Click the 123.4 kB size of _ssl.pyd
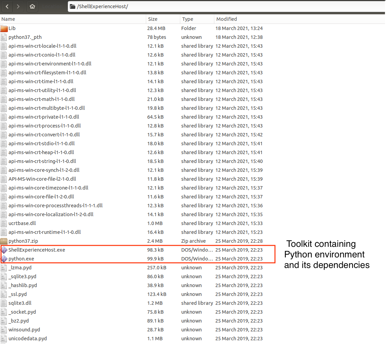The width and height of the screenshot is (386, 344). tap(157, 294)
